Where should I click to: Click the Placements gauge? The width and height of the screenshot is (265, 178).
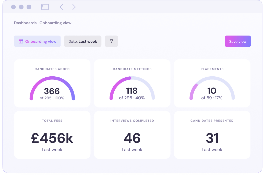coord(212,88)
